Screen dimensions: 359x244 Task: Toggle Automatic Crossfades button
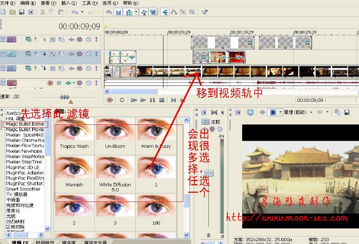coord(118,12)
